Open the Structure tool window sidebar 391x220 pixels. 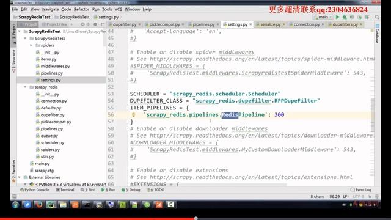point(13,61)
